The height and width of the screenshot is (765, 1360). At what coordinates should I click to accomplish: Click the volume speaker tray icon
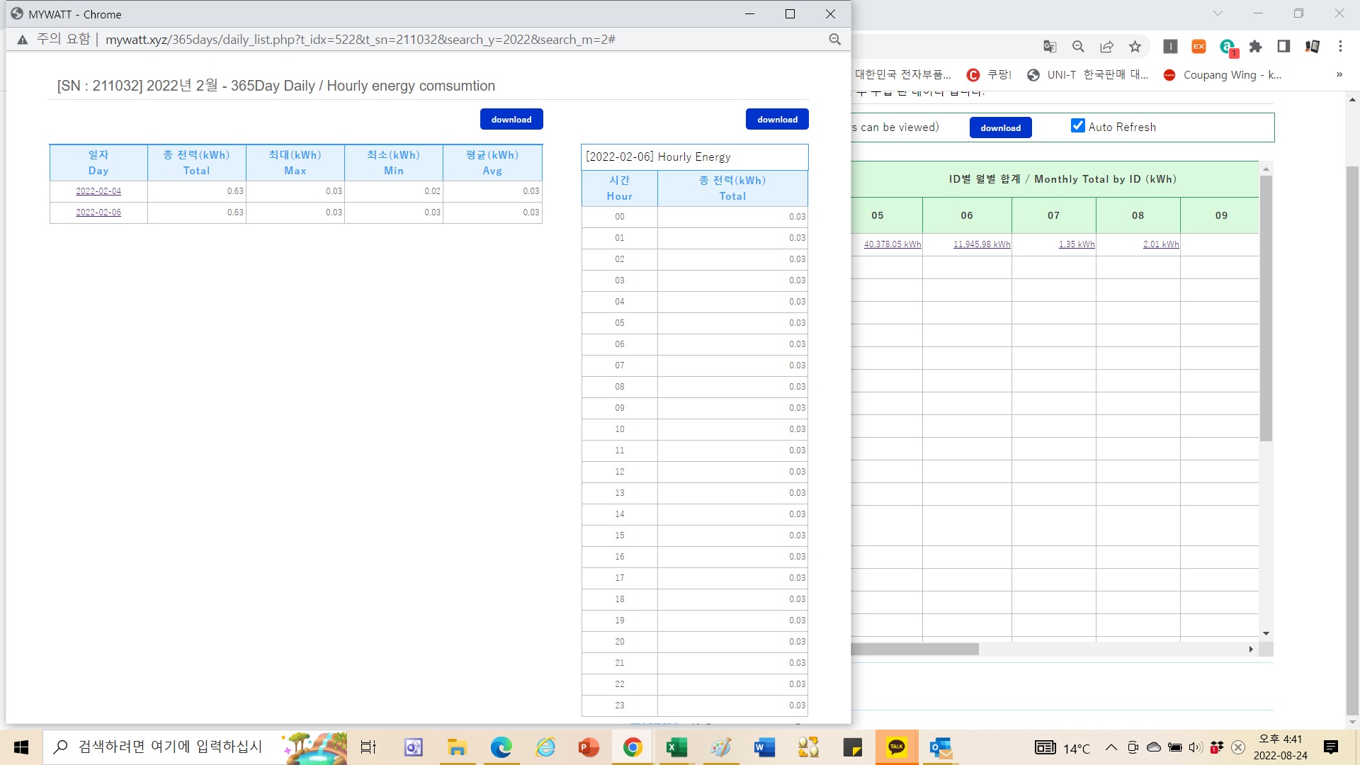(x=1196, y=747)
